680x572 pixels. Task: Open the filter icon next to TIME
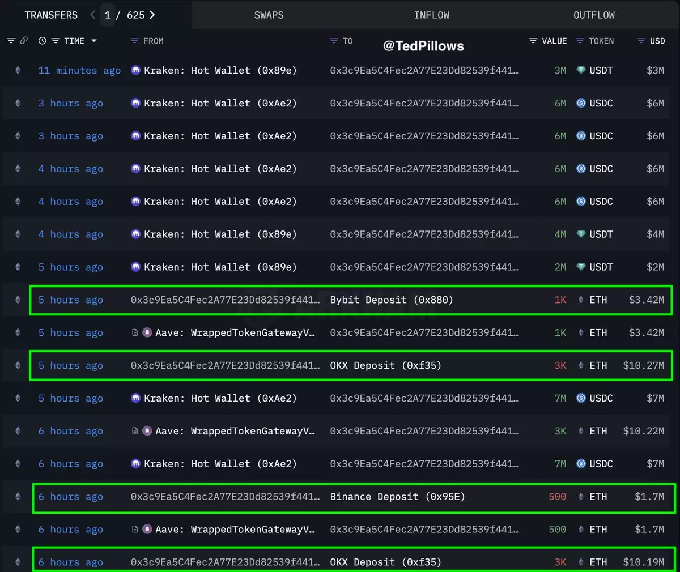click(x=55, y=41)
